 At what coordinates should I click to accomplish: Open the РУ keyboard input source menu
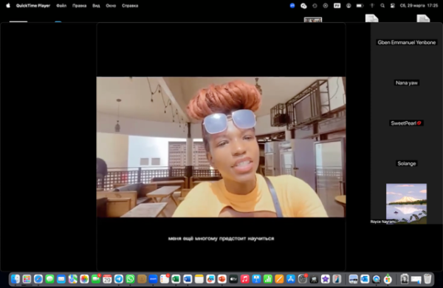coord(337,6)
